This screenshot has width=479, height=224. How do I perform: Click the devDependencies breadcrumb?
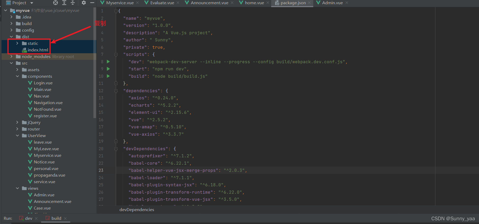(x=137, y=210)
